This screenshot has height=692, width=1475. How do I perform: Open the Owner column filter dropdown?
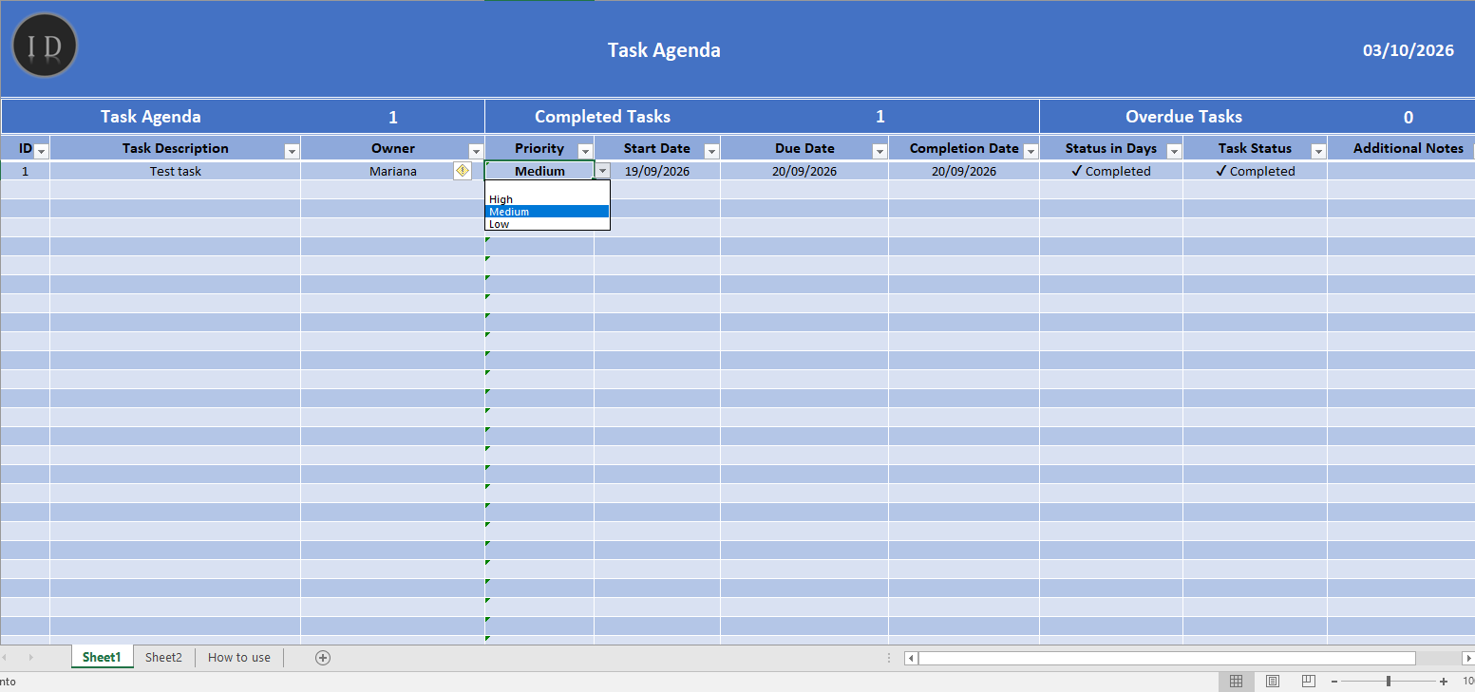[476, 152]
